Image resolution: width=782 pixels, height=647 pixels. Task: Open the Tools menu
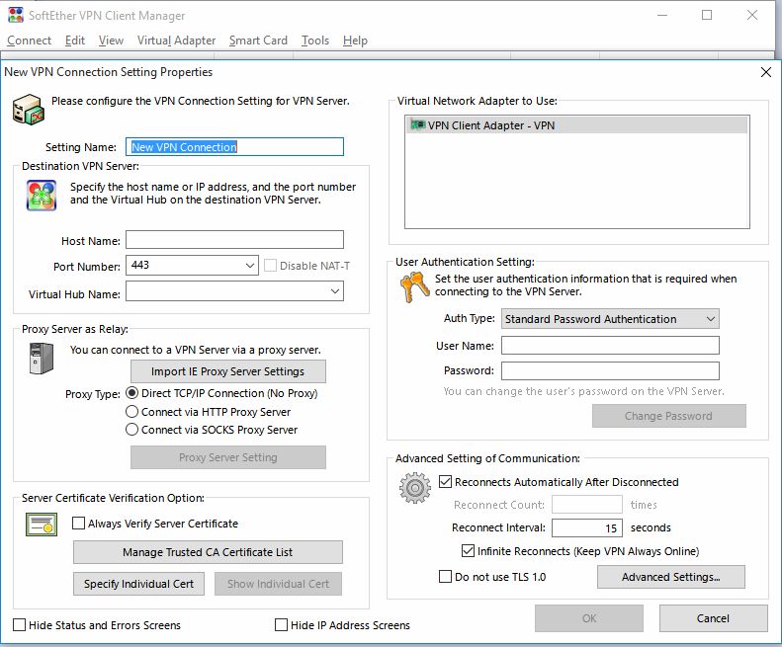[314, 40]
